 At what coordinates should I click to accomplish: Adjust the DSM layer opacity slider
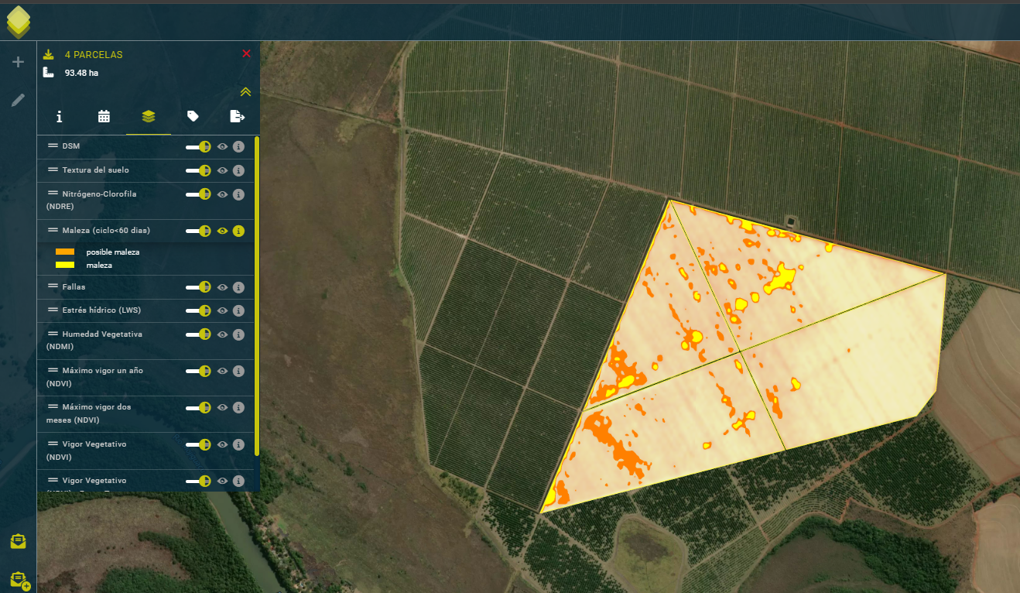[198, 146]
